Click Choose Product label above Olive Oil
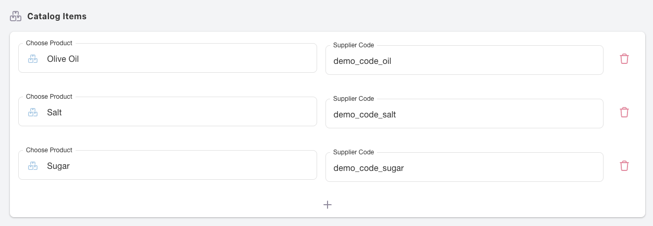This screenshot has width=653, height=226. [49, 43]
